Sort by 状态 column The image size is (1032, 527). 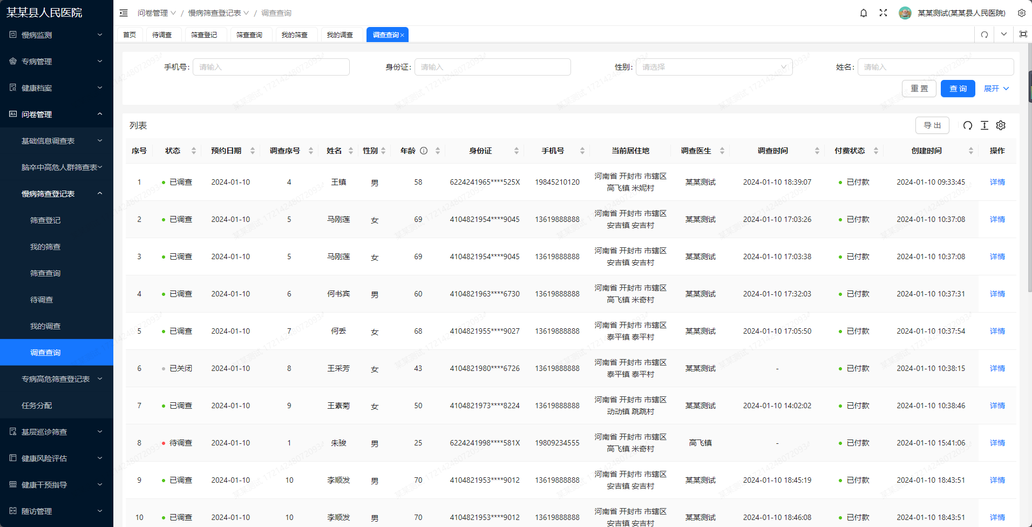tap(194, 151)
